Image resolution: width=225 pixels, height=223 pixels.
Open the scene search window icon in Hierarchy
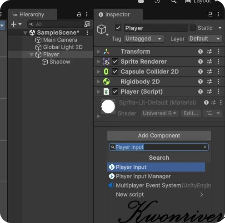(87, 24)
